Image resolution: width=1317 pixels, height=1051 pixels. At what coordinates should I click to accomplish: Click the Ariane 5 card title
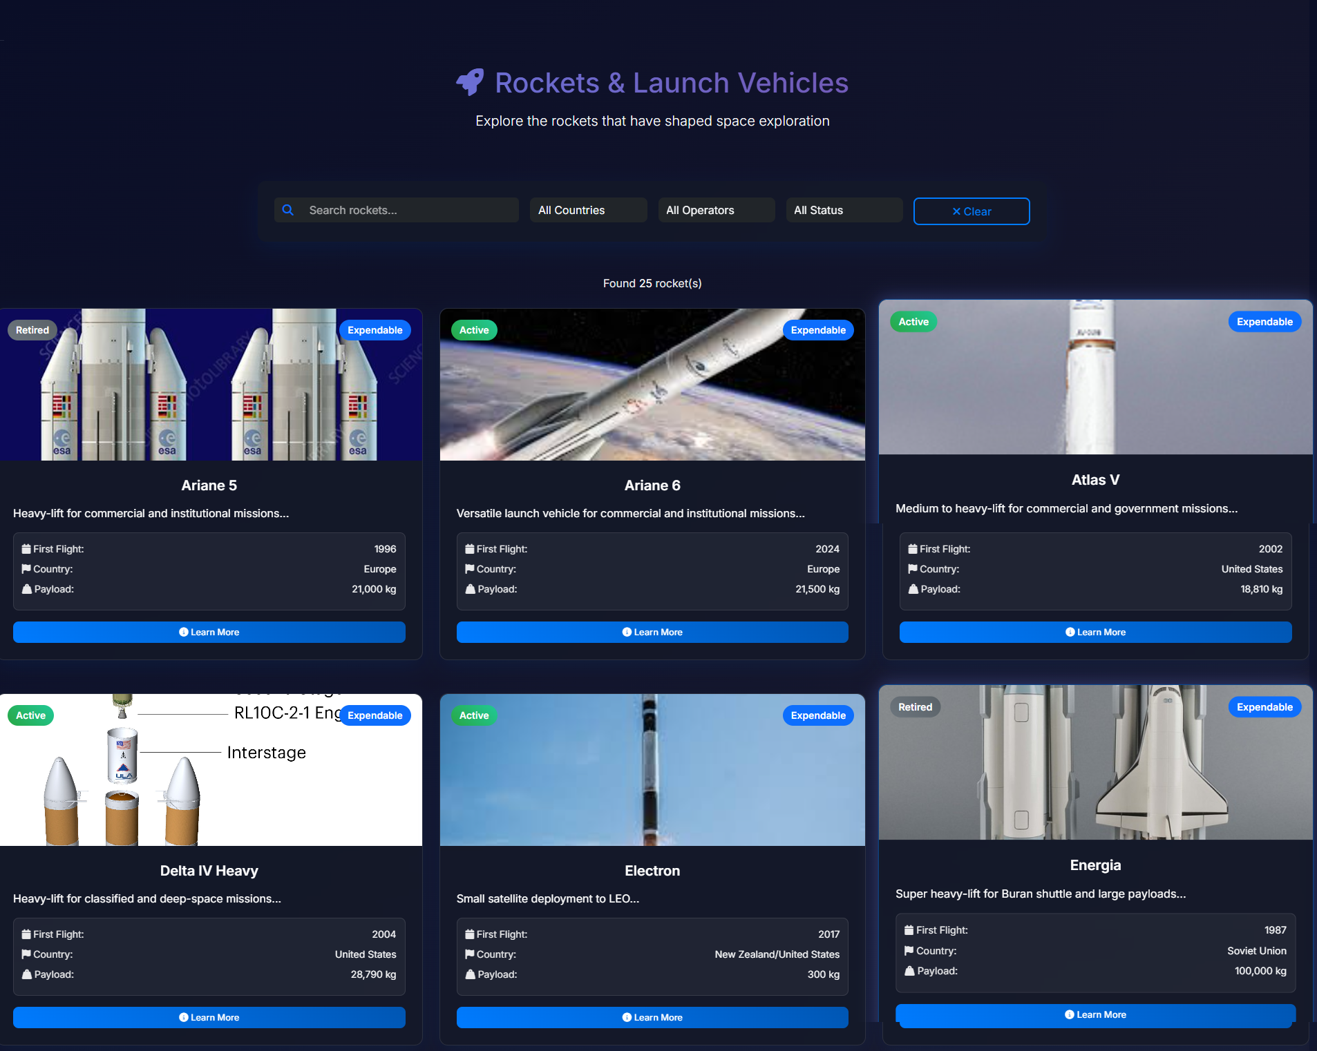[x=209, y=485]
